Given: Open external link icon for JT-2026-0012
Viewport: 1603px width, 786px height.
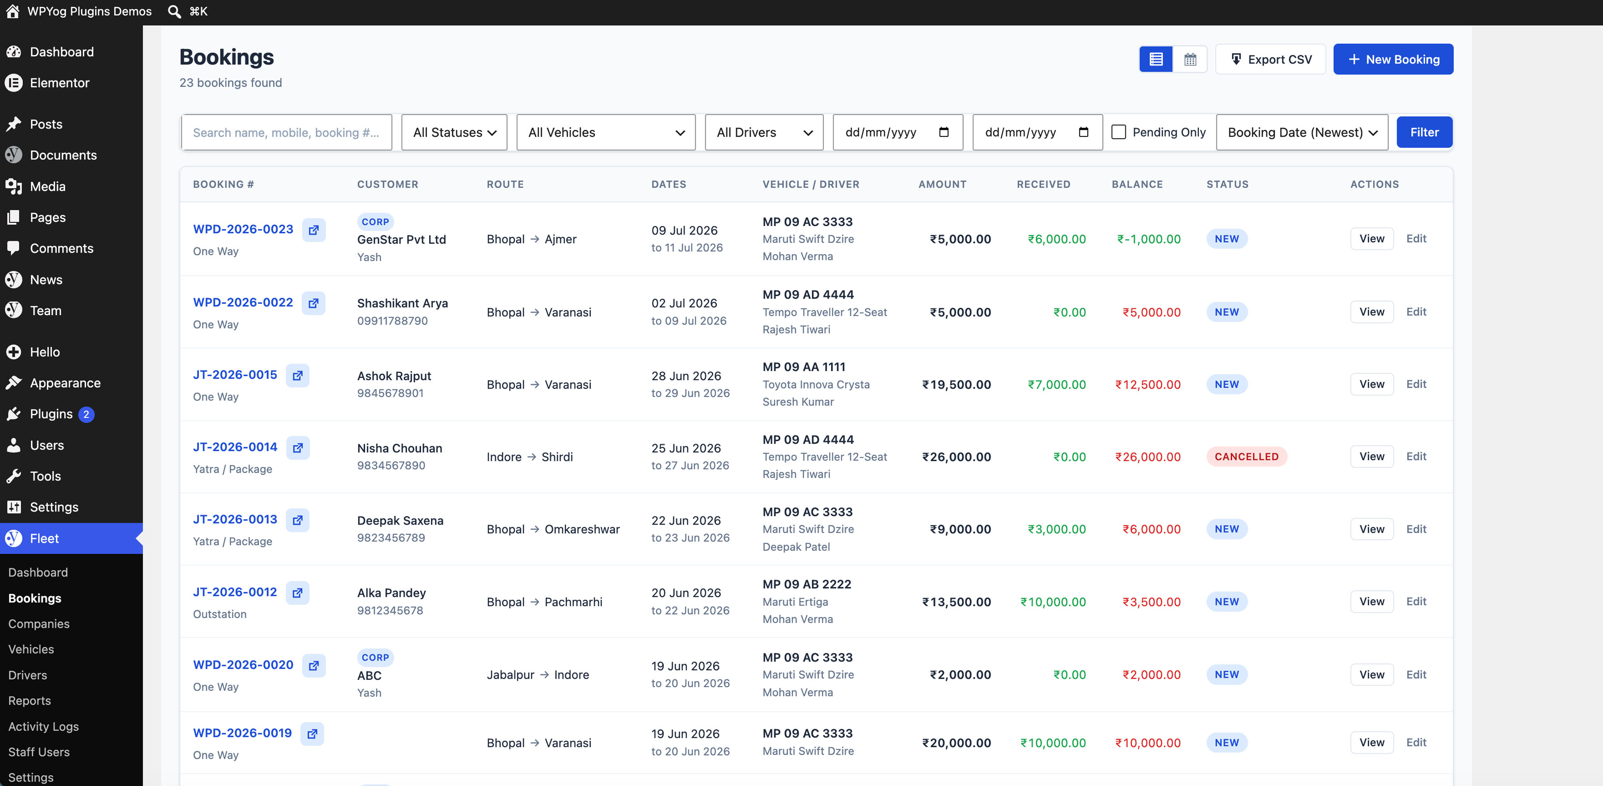Looking at the screenshot, I should click(297, 593).
